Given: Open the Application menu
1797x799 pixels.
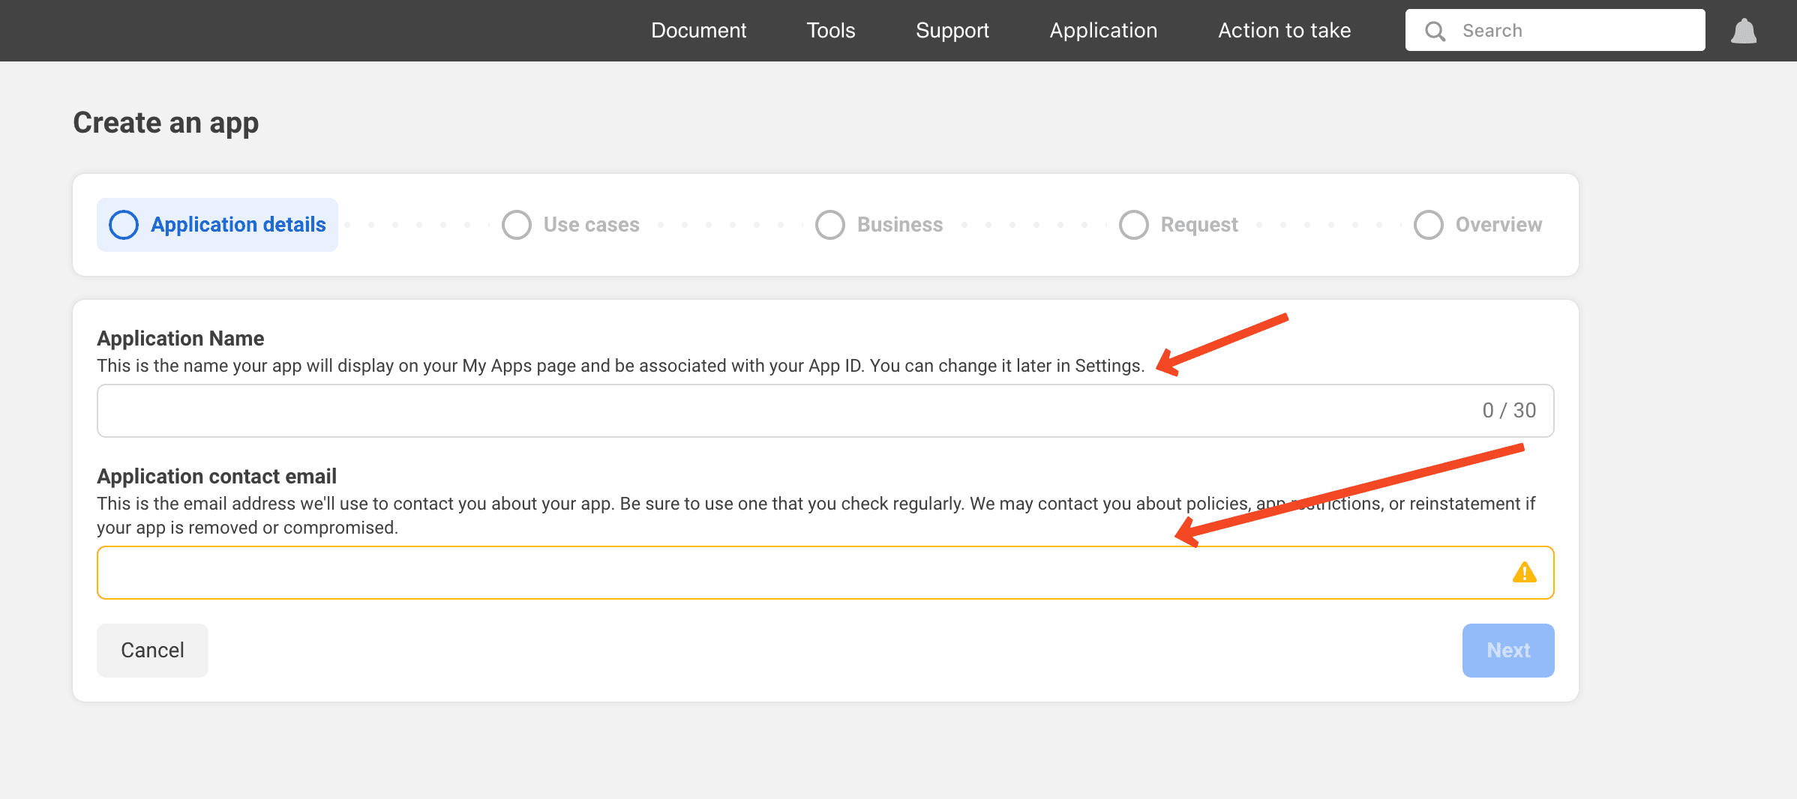Looking at the screenshot, I should pyautogui.click(x=1103, y=31).
